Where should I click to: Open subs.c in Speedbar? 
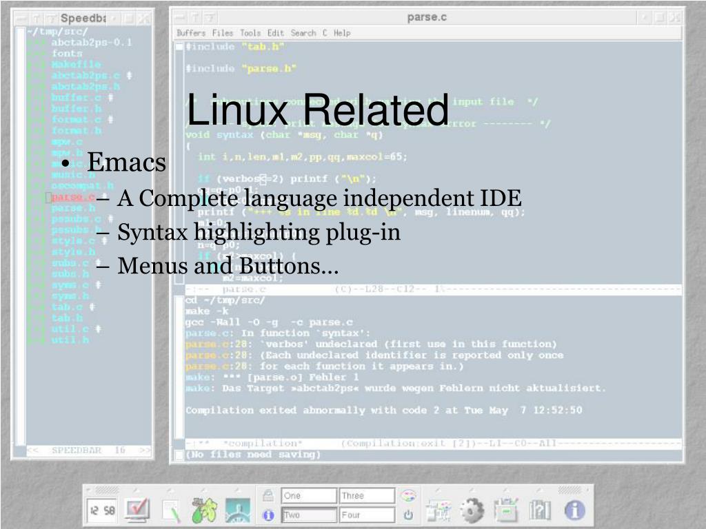70,263
